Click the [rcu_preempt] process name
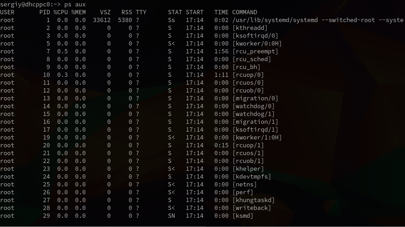The image size is (405, 227). point(255,51)
